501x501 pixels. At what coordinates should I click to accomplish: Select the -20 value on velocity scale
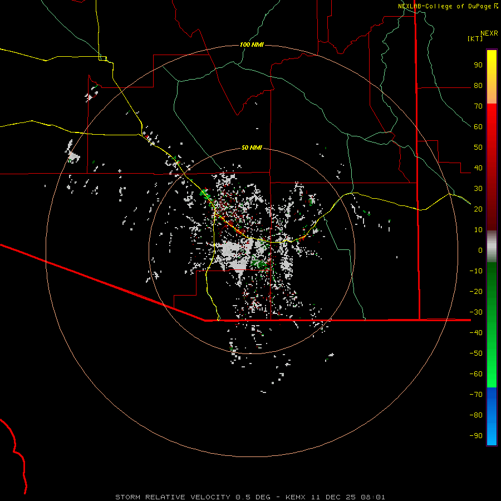476,292
